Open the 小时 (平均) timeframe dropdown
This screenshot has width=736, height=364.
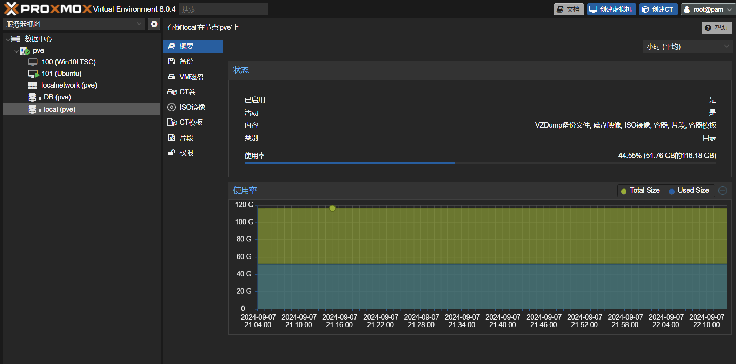click(687, 47)
